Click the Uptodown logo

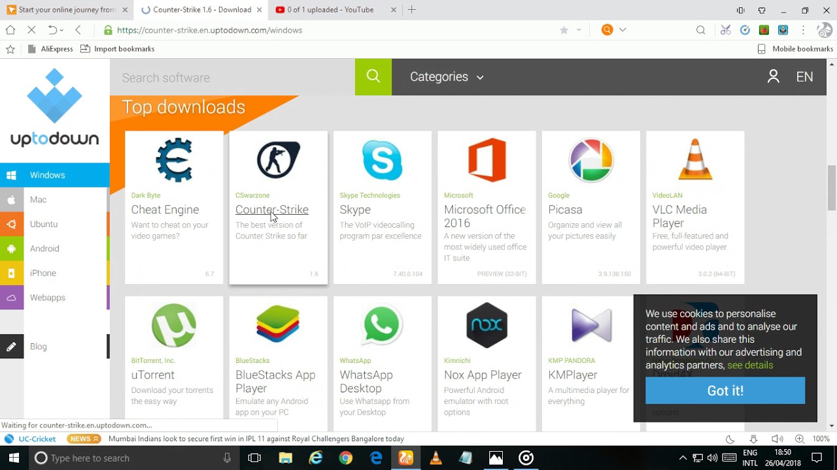pos(55,108)
